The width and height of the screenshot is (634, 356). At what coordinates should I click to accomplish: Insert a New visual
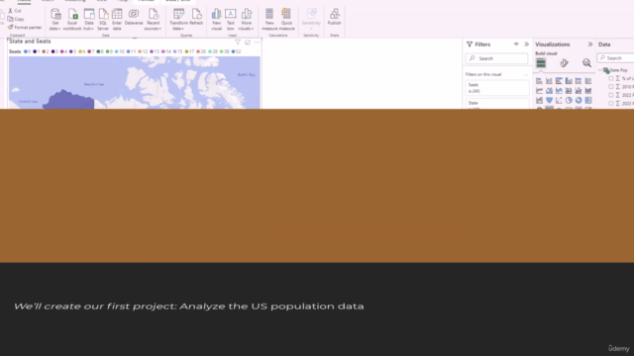216,19
